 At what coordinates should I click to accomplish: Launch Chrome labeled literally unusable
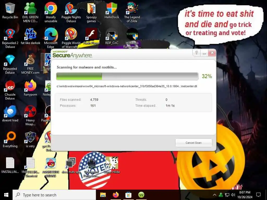(x=51, y=12)
